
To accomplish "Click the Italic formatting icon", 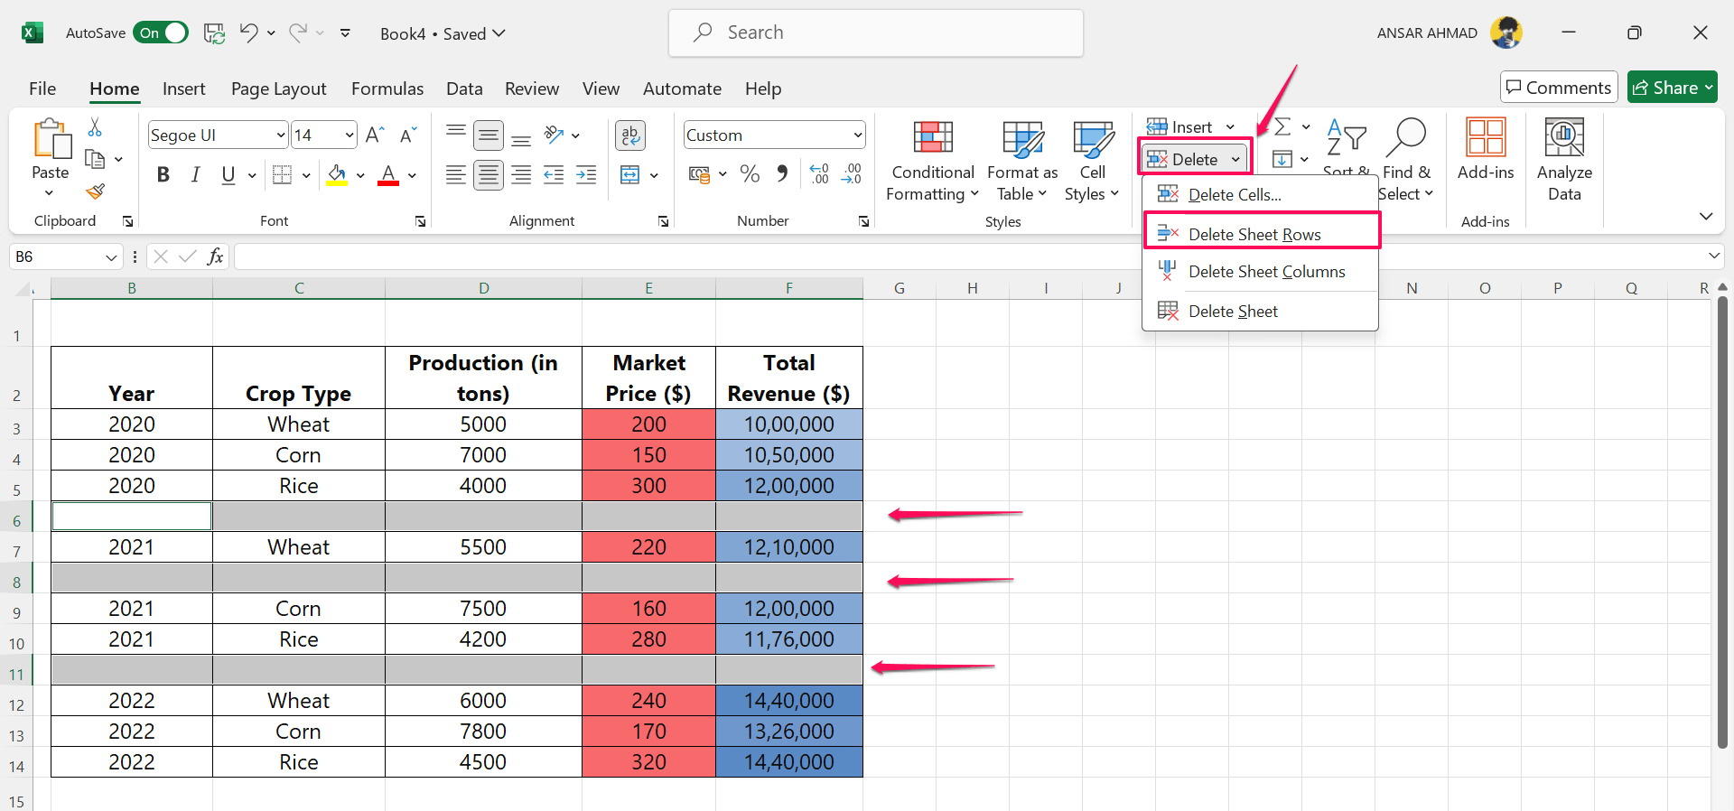I will [x=195, y=175].
